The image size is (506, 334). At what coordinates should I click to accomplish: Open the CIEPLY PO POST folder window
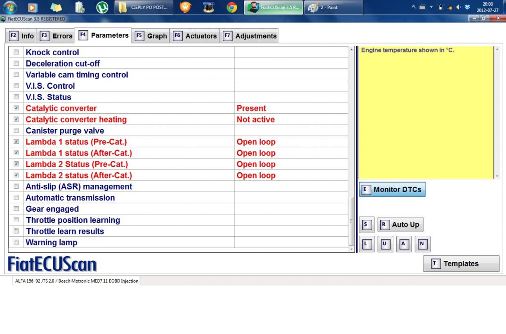coord(144,7)
